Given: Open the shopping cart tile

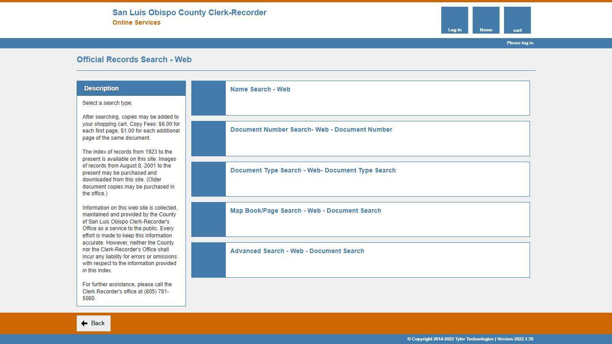Looking at the screenshot, I should click(x=517, y=20).
